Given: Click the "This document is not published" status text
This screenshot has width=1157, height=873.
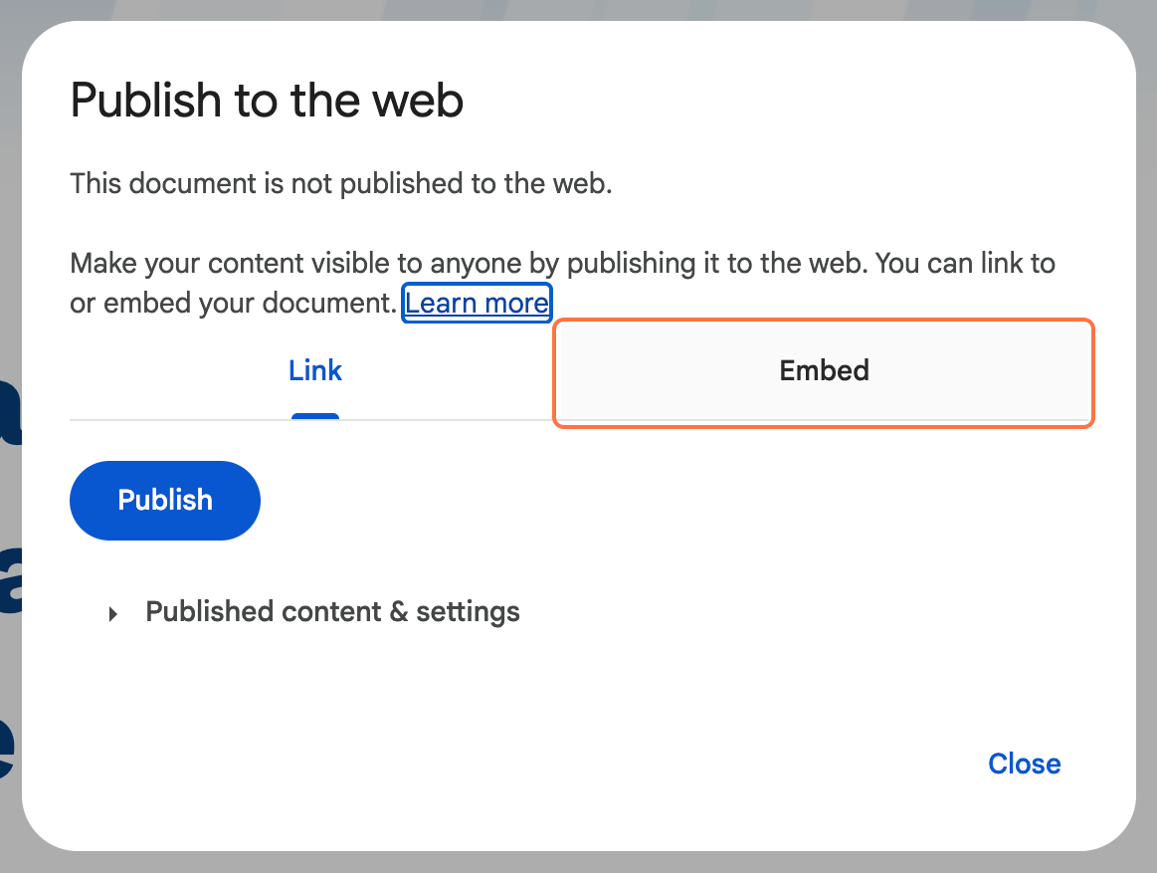Looking at the screenshot, I should pyautogui.click(x=340, y=184).
